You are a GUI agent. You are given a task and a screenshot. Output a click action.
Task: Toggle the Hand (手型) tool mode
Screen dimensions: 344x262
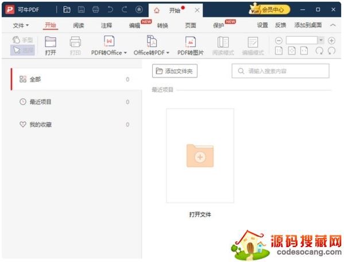tap(22, 40)
